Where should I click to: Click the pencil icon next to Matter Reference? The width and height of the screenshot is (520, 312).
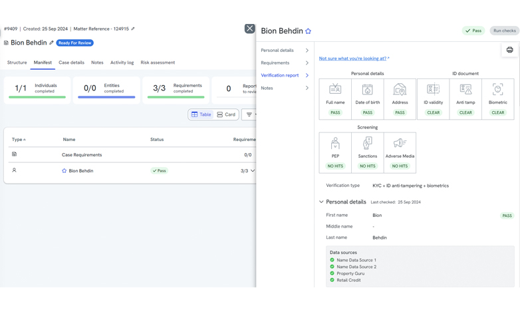pos(133,29)
